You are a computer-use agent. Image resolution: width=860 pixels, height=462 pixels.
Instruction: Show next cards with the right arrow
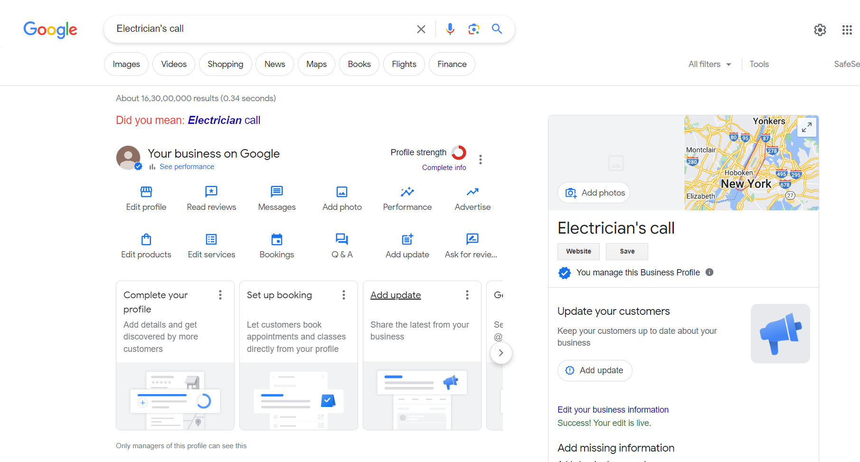pos(501,353)
